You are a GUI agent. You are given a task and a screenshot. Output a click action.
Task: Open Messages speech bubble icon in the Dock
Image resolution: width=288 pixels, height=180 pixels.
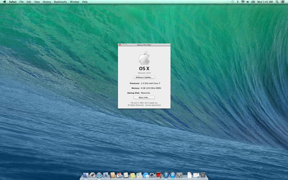(x=146, y=175)
